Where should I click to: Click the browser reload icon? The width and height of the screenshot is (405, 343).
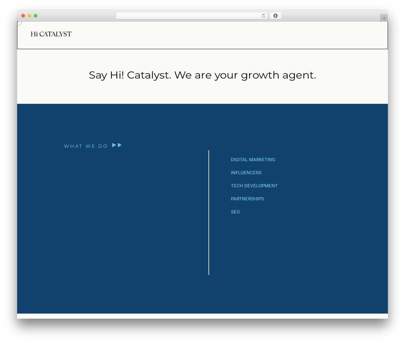(x=264, y=16)
